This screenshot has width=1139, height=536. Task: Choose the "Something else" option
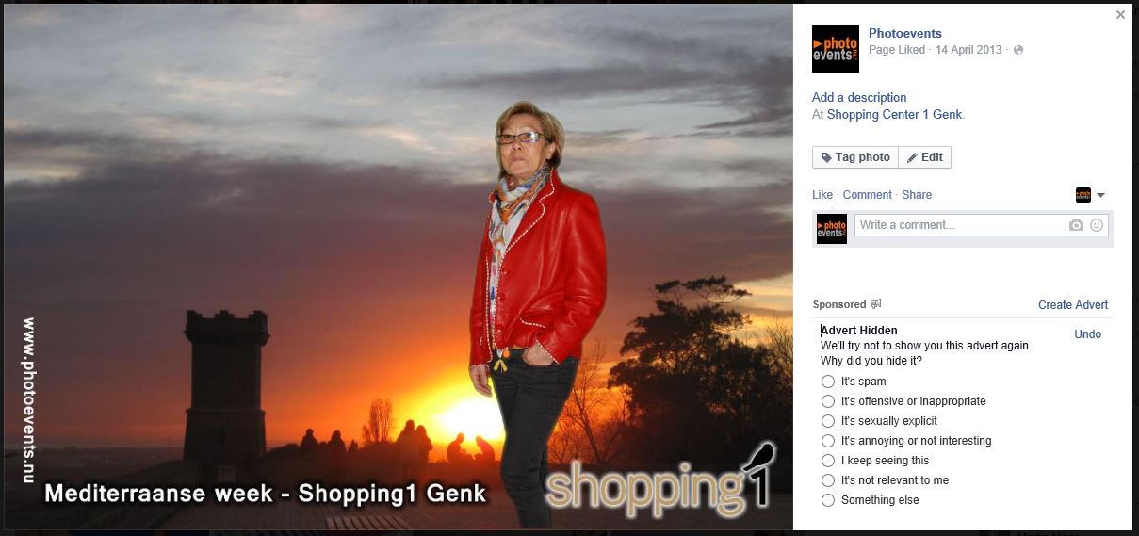click(828, 500)
